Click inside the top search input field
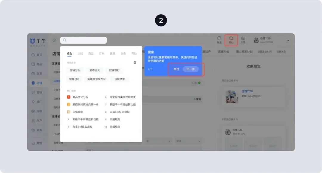 click(83, 40)
